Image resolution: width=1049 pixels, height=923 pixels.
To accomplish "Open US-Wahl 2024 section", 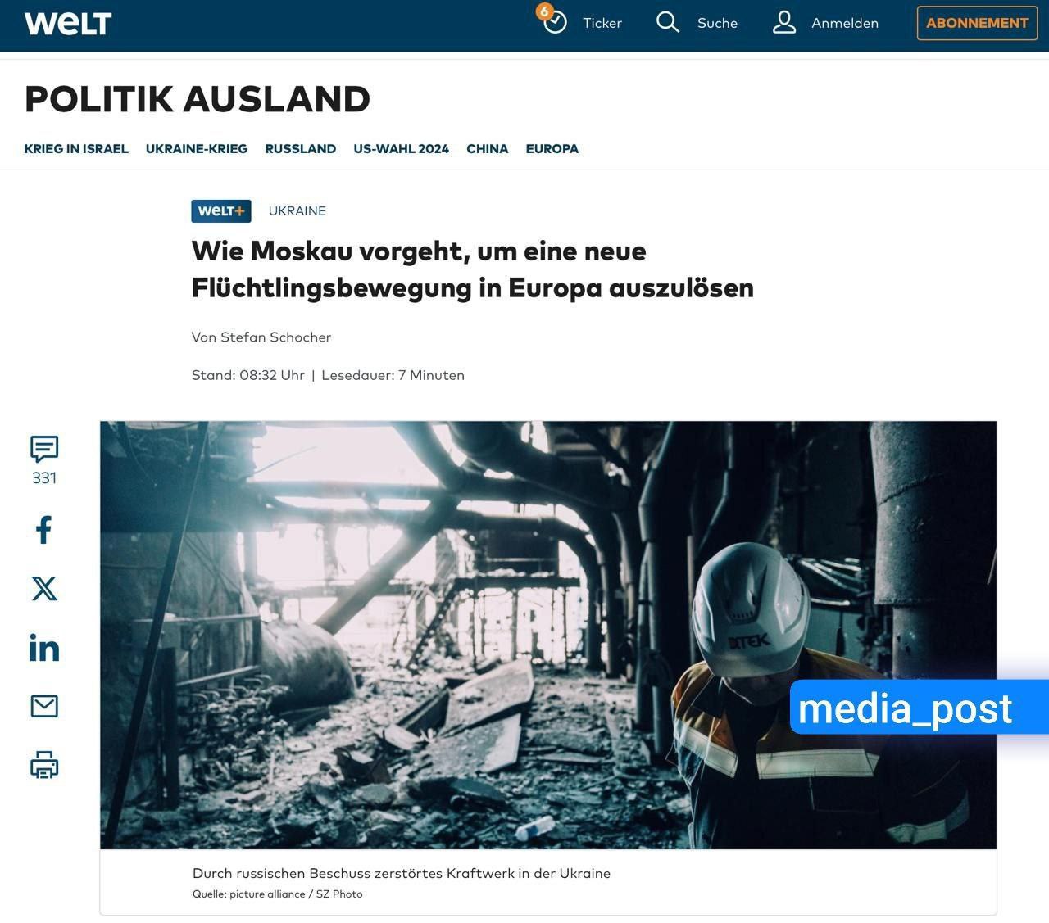I will [x=402, y=149].
